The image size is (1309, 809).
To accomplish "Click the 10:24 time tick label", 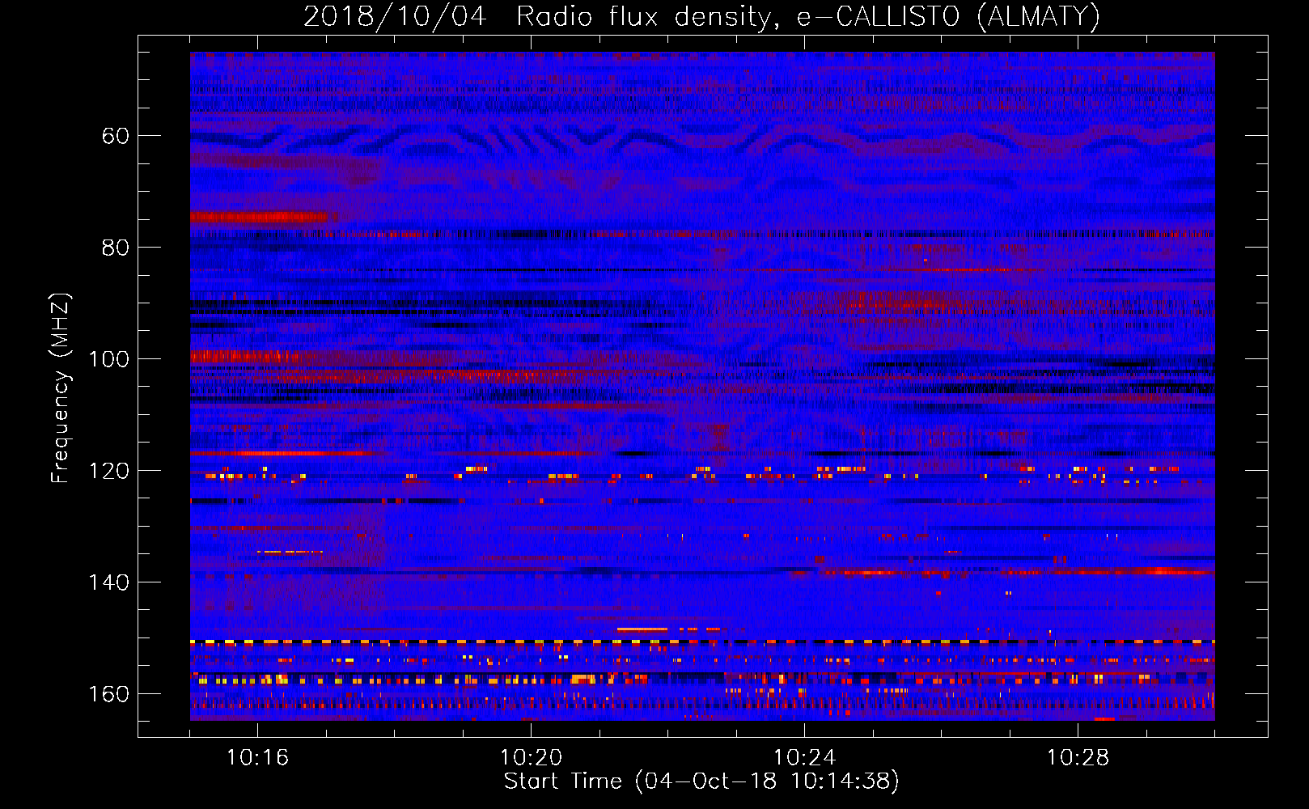I will pyautogui.click(x=804, y=757).
